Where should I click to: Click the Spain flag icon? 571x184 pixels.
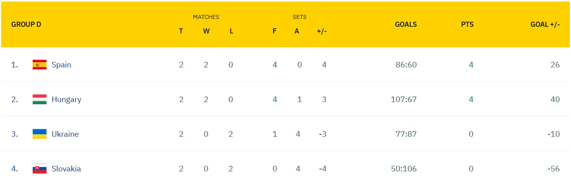point(39,65)
